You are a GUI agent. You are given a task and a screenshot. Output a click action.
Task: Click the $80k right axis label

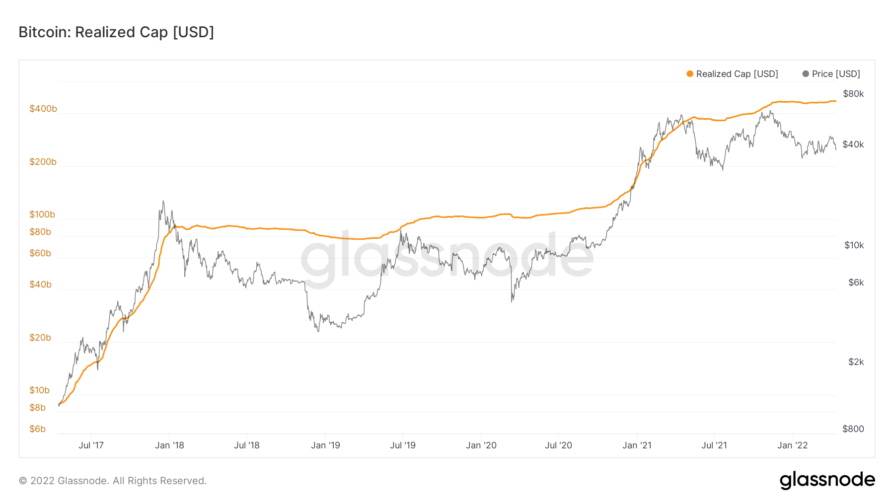click(x=853, y=94)
